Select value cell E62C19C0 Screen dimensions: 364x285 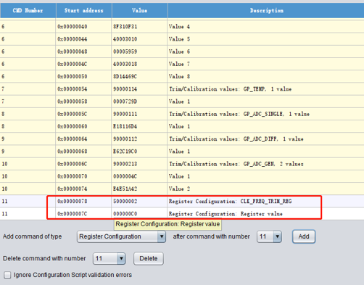pyautogui.click(x=139, y=152)
